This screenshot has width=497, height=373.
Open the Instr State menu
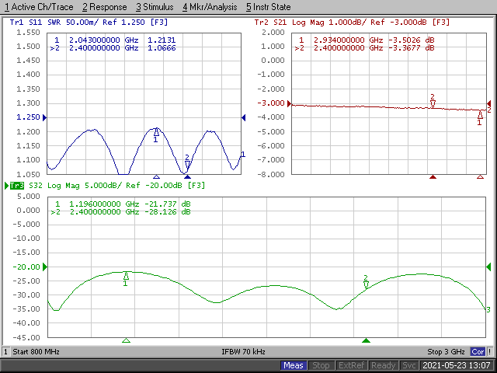pyautogui.click(x=268, y=7)
